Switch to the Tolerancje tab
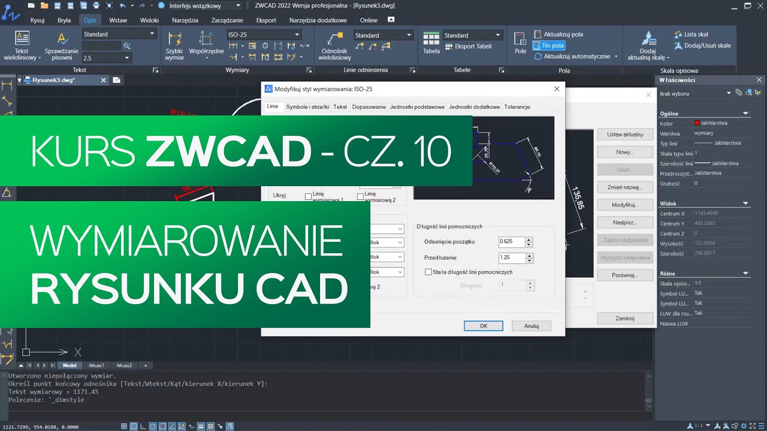The width and height of the screenshot is (767, 431). coord(517,107)
